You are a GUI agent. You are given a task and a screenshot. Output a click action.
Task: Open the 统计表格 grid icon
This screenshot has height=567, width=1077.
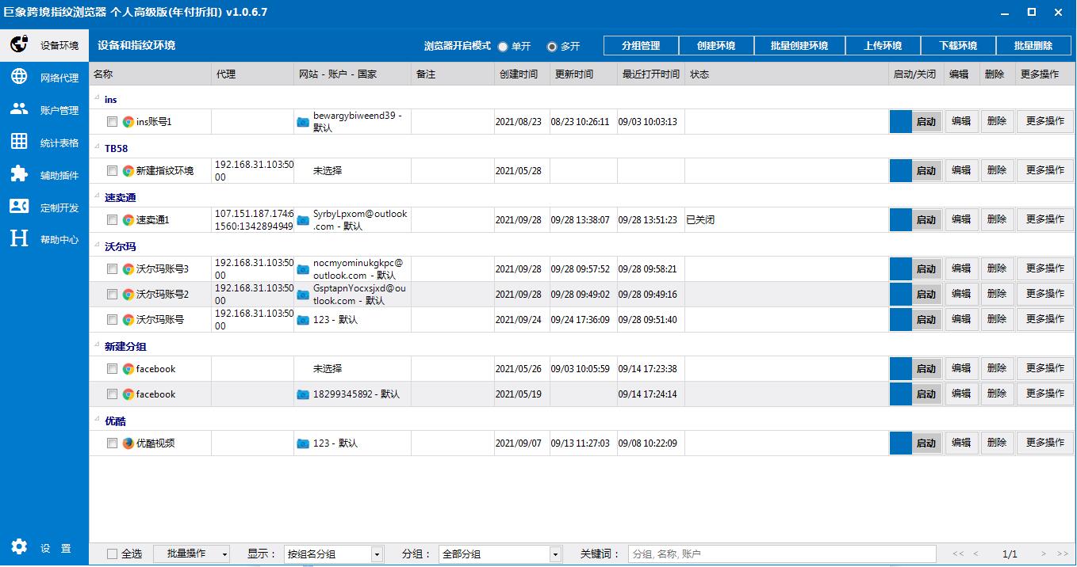pos(19,142)
